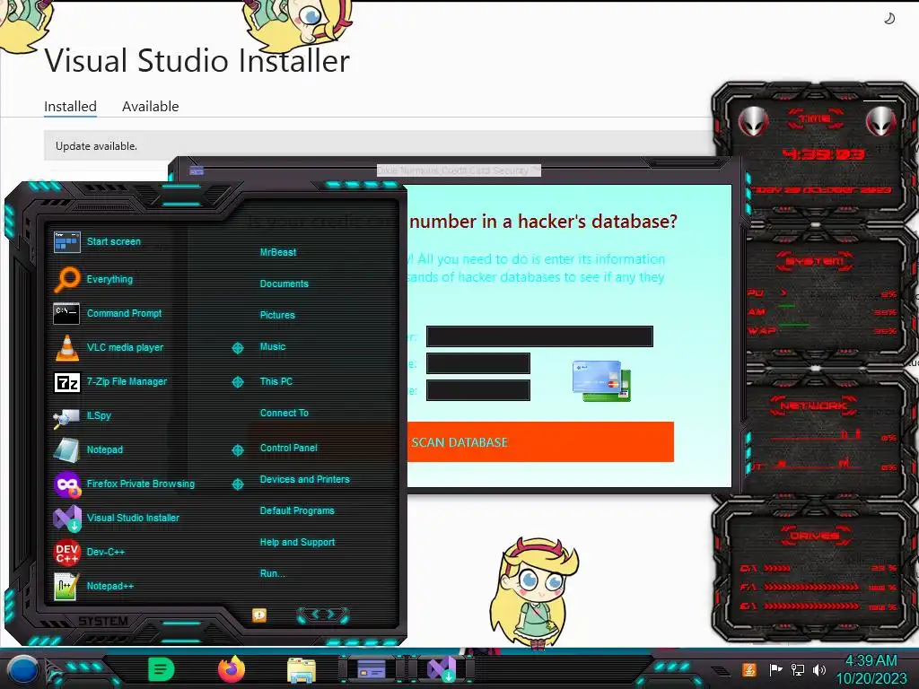Open Music from the start menu
This screenshot has height=689, width=919.
273,347
